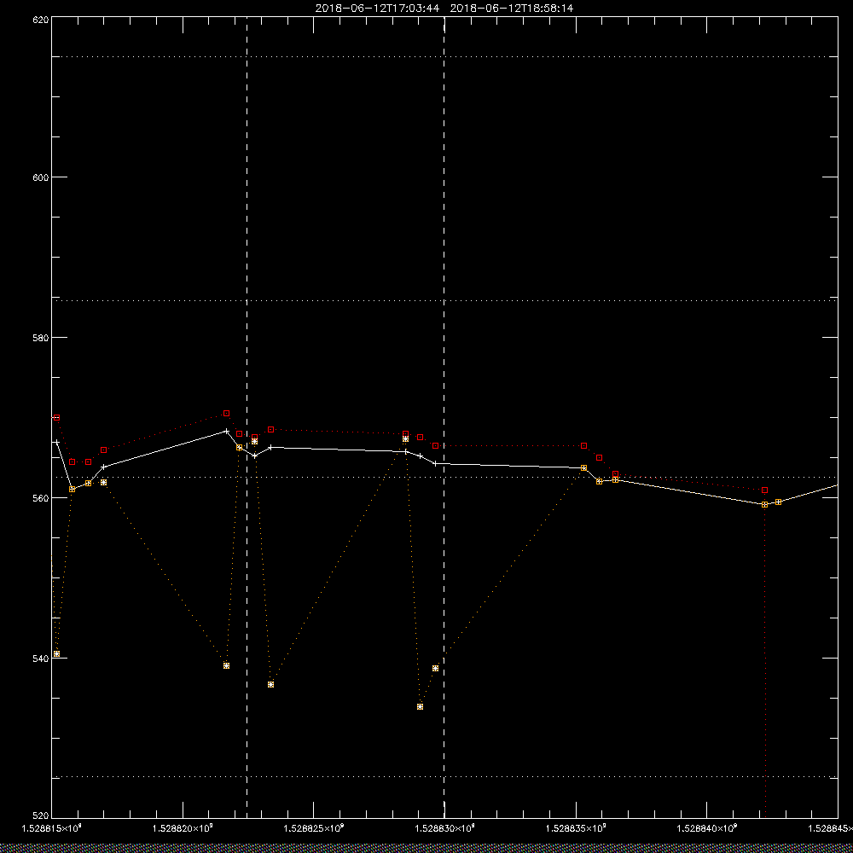Click the end timestamp 2018-06-12T18:58:14 in title
Viewport: 853px width, 853px height.
pos(511,9)
